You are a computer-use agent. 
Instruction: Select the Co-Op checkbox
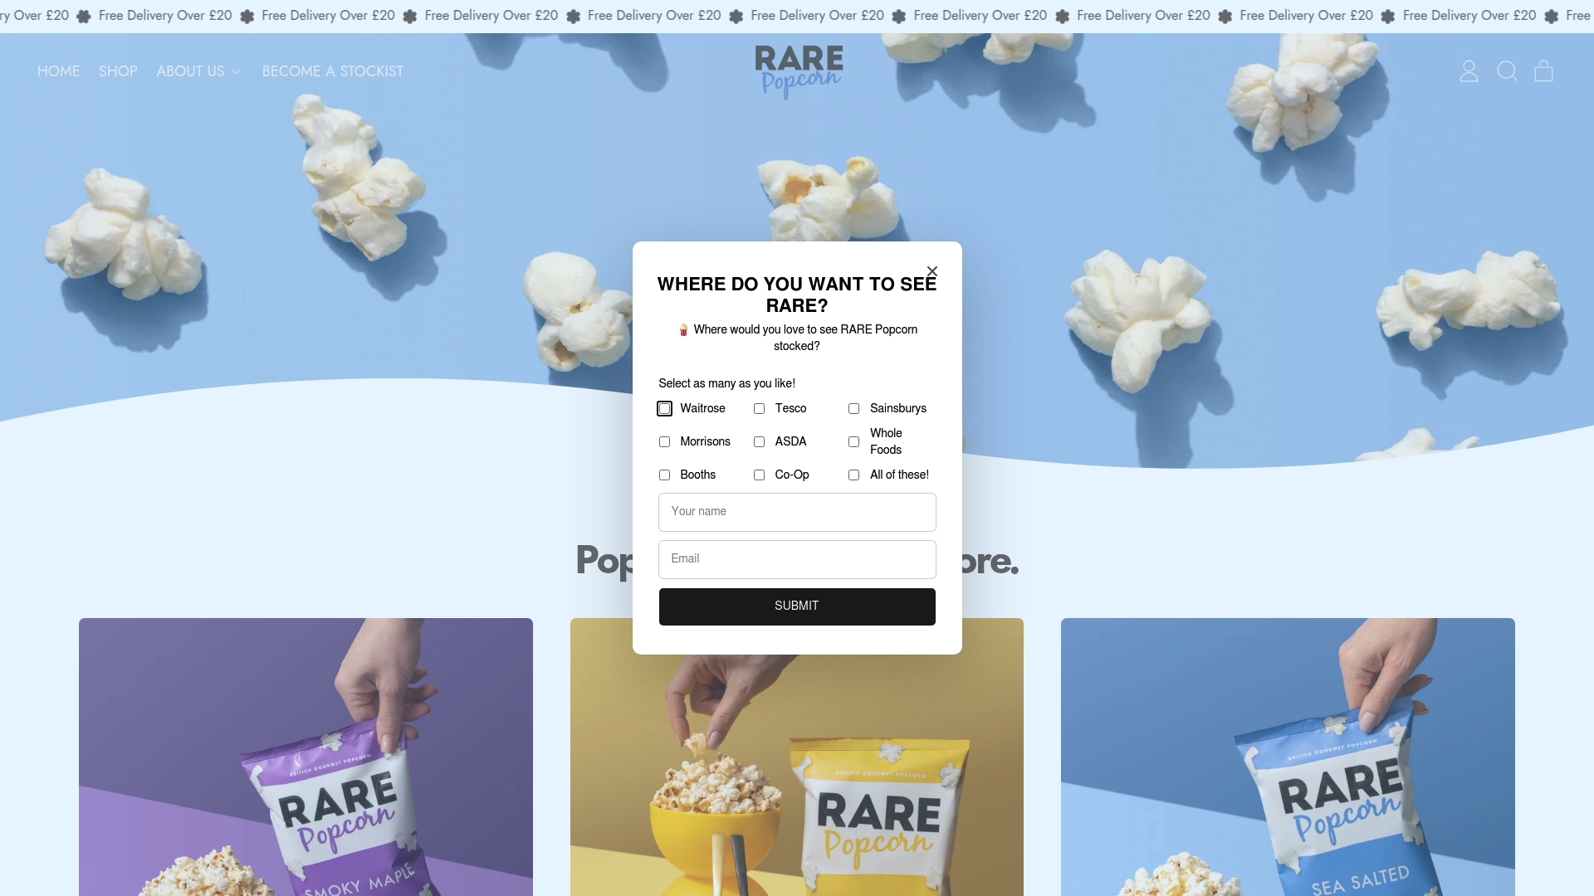click(759, 475)
